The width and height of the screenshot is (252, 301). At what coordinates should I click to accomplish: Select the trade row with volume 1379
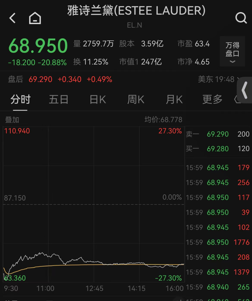coord(218,272)
